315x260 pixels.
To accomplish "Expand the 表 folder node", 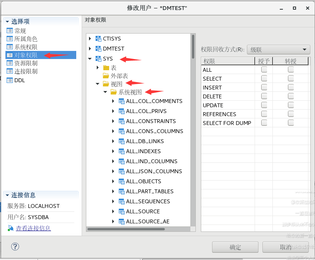I will pos(98,68).
